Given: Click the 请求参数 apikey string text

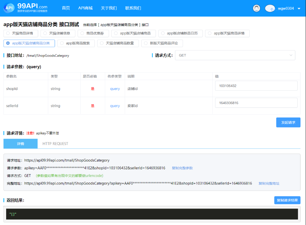Looking at the screenshot, I should (95, 168).
